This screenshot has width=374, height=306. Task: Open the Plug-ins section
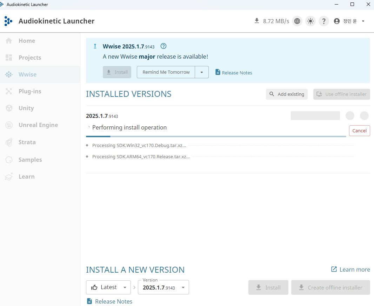click(x=40, y=91)
